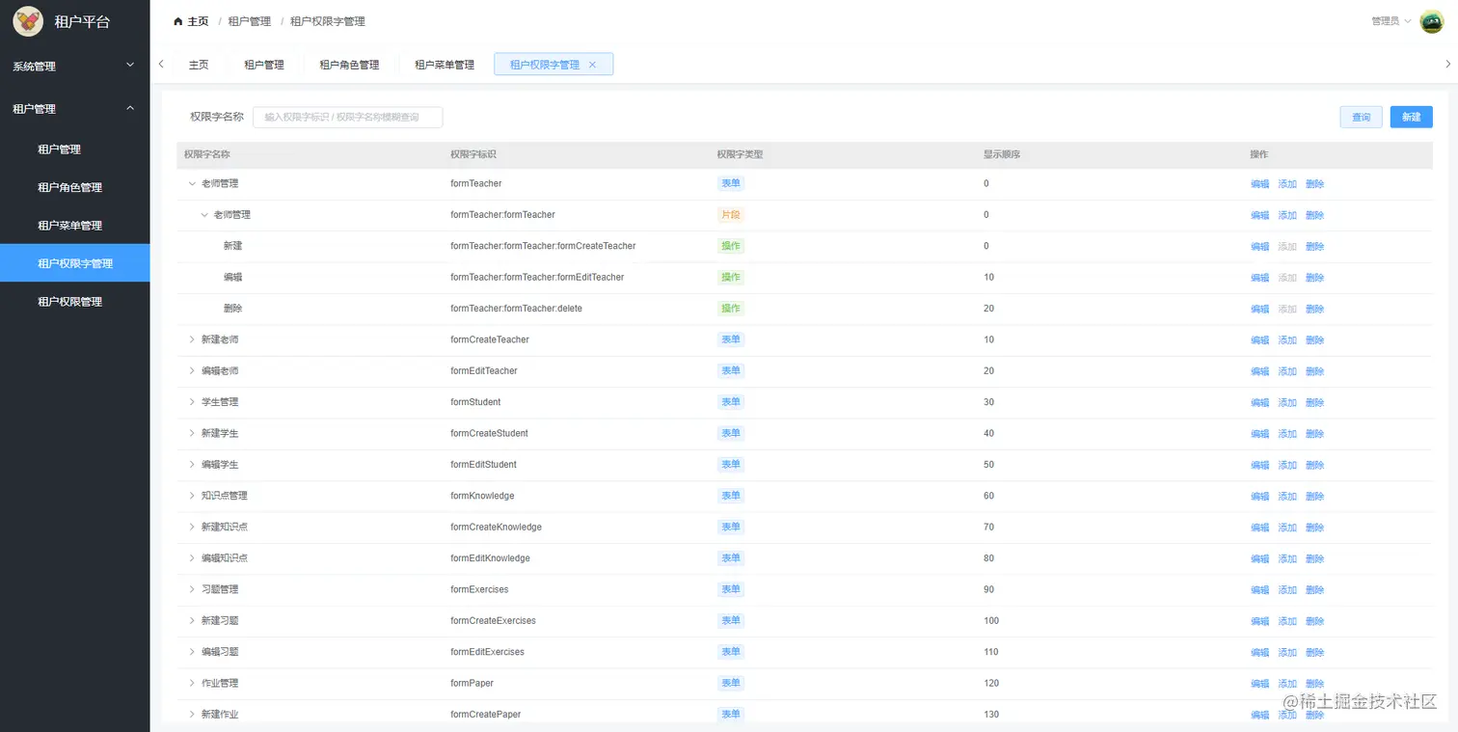Click 添加 for the 知识点管理 row
1458x732 pixels.
[1287, 497]
